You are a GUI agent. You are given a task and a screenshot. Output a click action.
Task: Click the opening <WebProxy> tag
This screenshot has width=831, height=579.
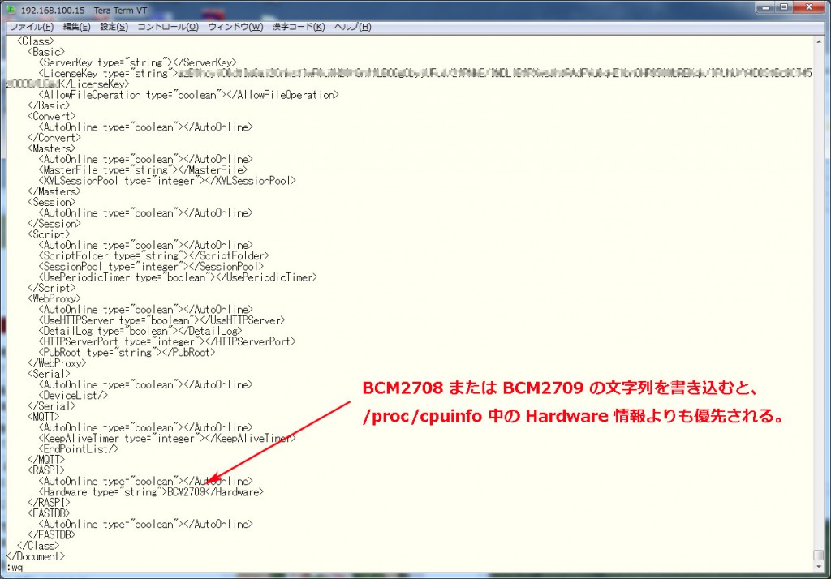(54, 298)
